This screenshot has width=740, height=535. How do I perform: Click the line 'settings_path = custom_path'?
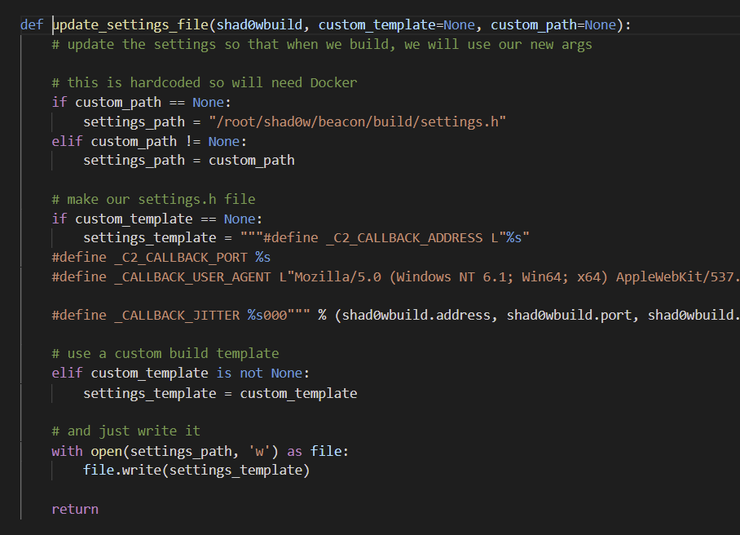click(x=189, y=161)
